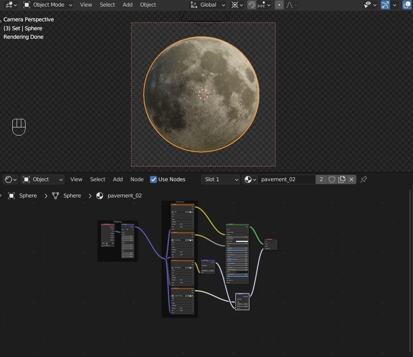Open the Object Mode dropdown
The height and width of the screenshot is (357, 413).
coord(48,5)
